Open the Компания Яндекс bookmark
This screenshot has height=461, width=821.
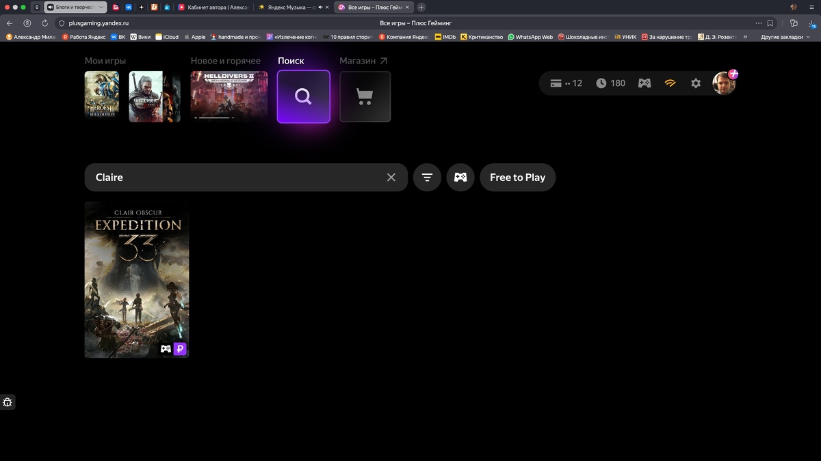coord(404,37)
